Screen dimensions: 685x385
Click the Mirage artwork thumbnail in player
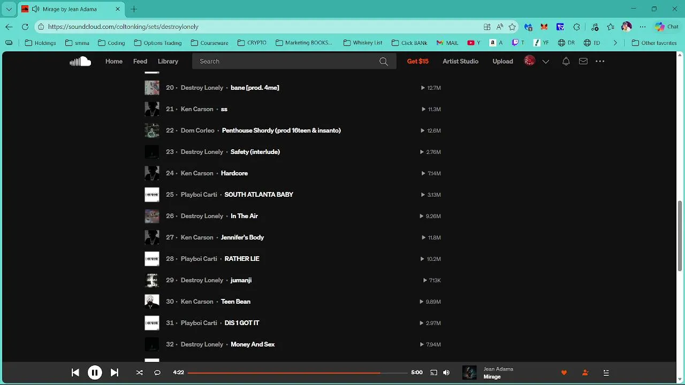click(469, 373)
